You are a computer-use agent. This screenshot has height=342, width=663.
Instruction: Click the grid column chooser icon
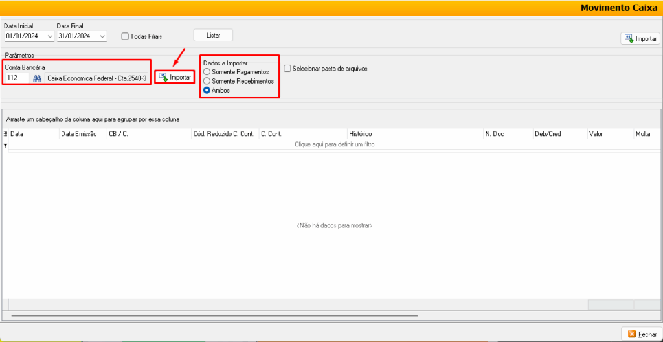pos(5,134)
